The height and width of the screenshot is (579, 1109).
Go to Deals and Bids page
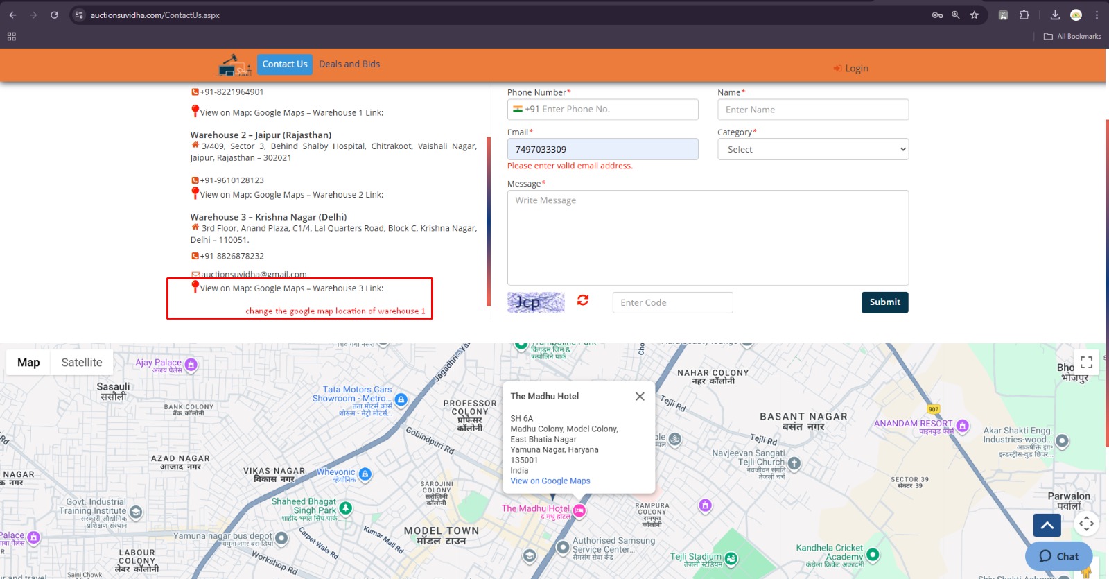(x=349, y=64)
